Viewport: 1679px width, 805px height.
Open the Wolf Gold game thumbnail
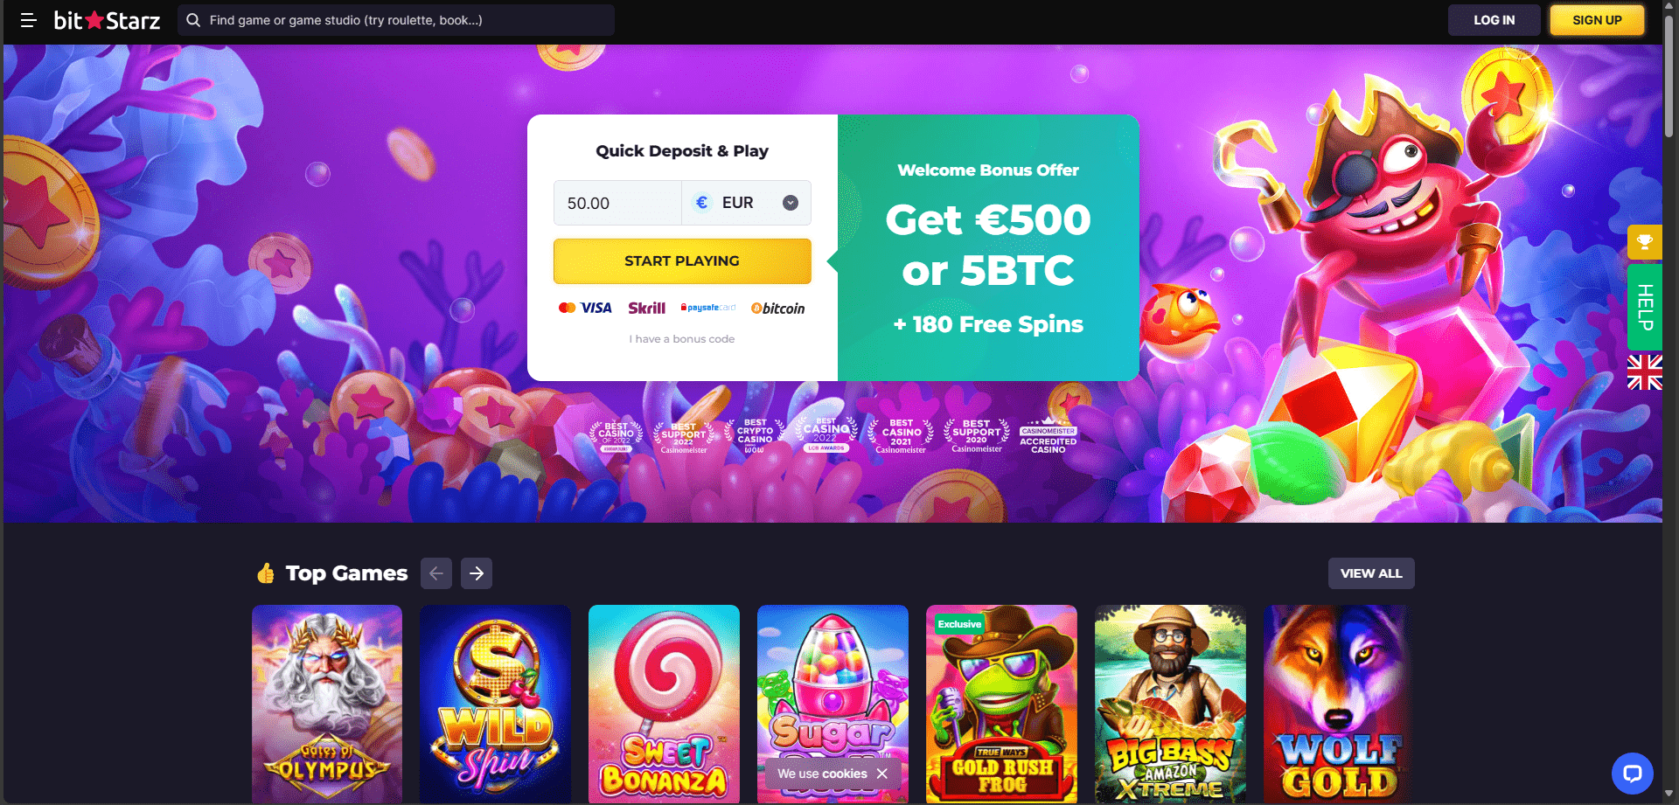(x=1339, y=704)
